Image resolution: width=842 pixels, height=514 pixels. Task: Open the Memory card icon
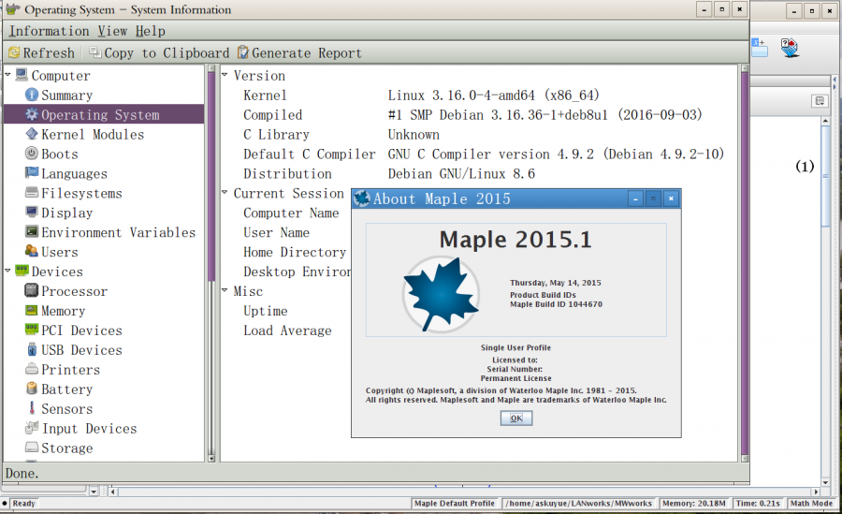click(32, 310)
